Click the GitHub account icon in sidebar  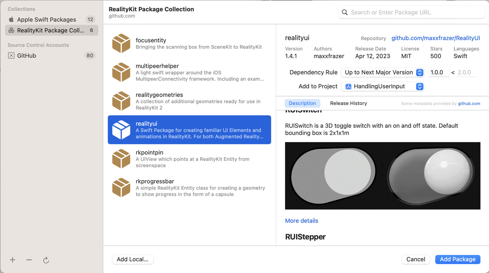coord(11,55)
